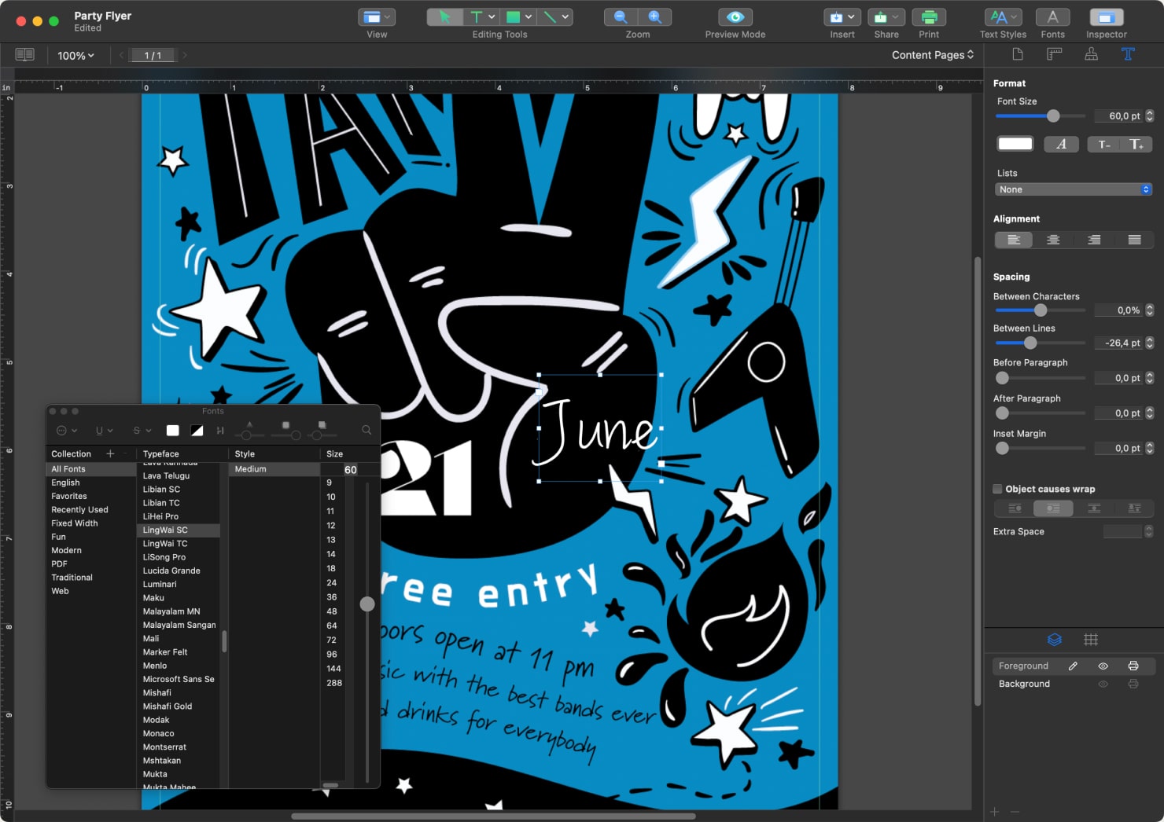Click the document color icon in Fonts window

[x=197, y=430]
